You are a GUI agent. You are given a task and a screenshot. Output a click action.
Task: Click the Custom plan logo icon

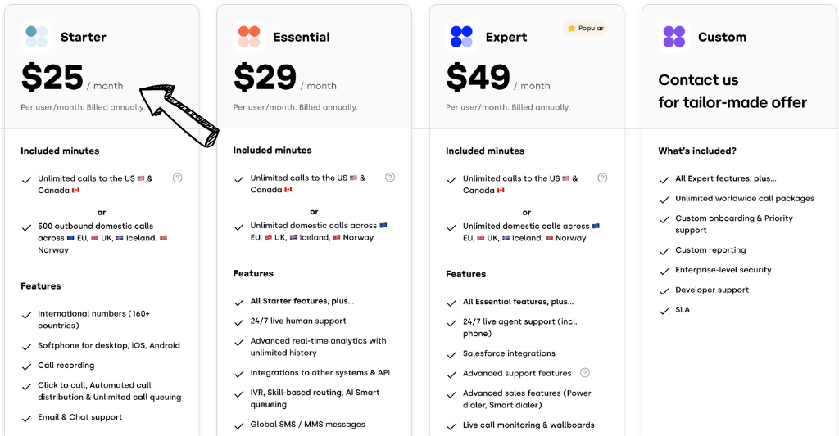[674, 37]
